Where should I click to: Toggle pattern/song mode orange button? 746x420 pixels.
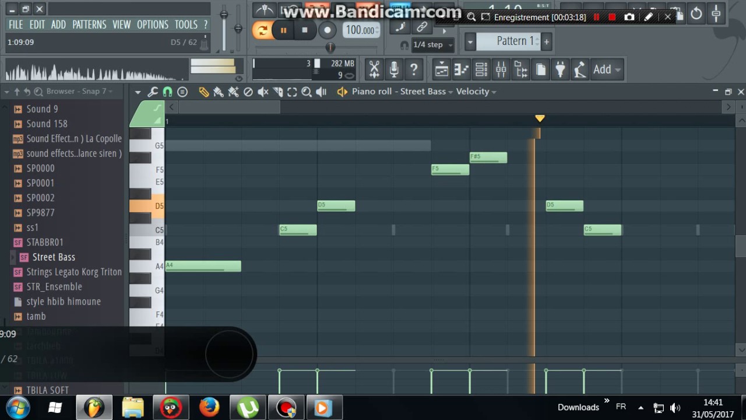coord(262,30)
